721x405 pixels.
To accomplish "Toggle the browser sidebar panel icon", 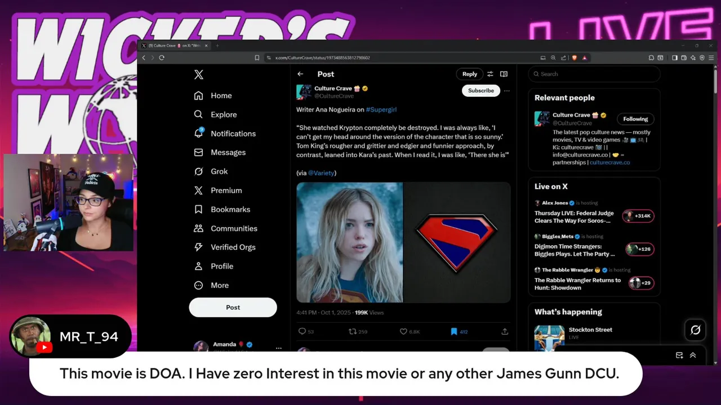I will coord(674,57).
